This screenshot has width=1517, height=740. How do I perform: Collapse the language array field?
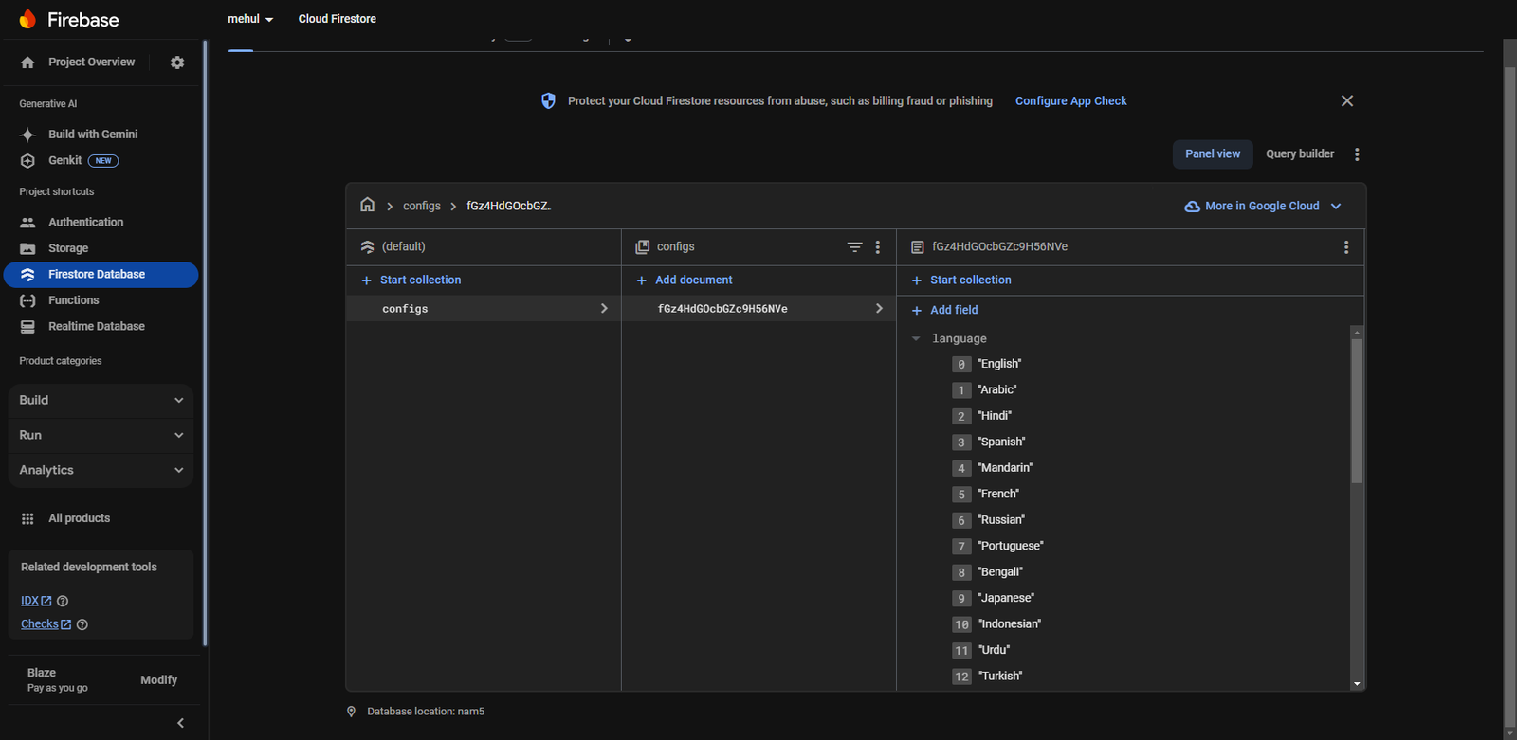click(x=916, y=338)
